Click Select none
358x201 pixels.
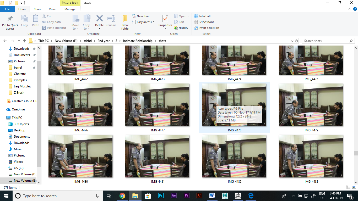click(204, 22)
